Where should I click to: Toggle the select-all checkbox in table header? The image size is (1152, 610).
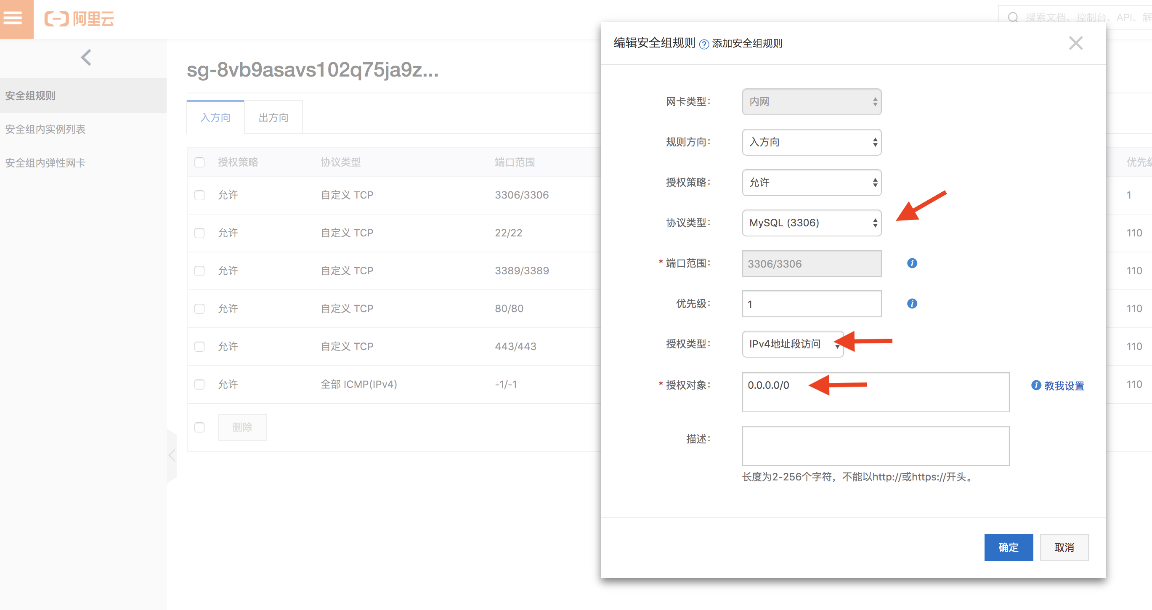pos(199,162)
